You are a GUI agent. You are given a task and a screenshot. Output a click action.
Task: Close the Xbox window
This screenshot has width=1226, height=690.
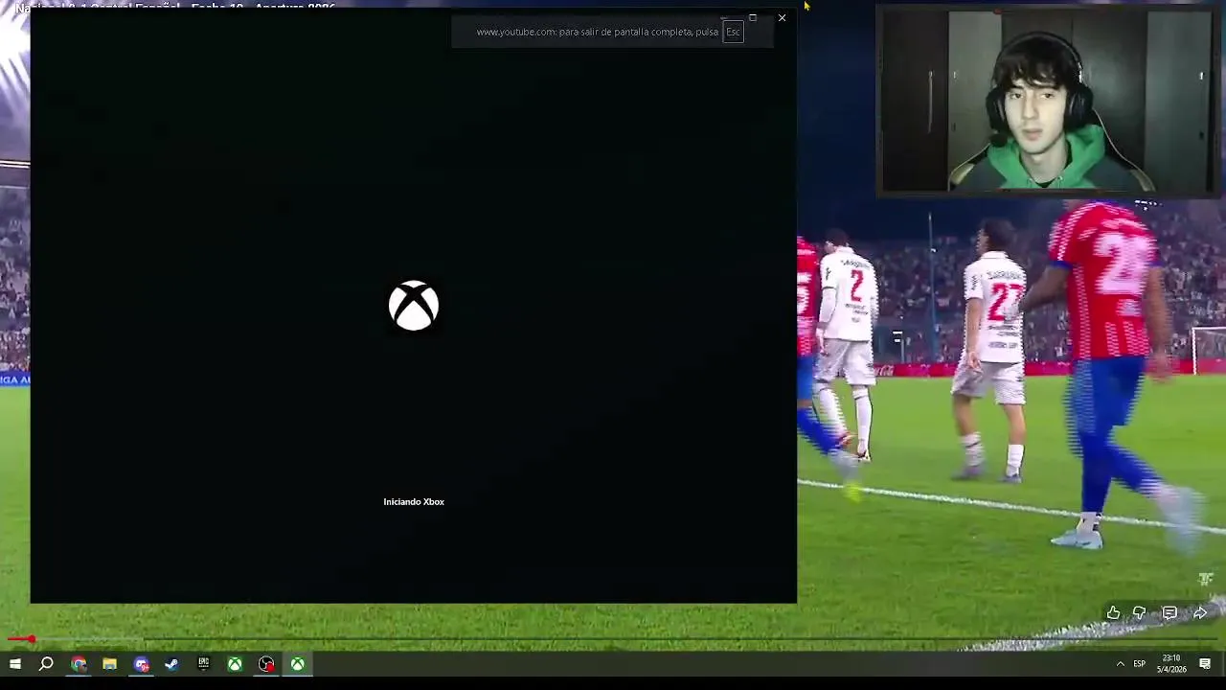point(782,17)
